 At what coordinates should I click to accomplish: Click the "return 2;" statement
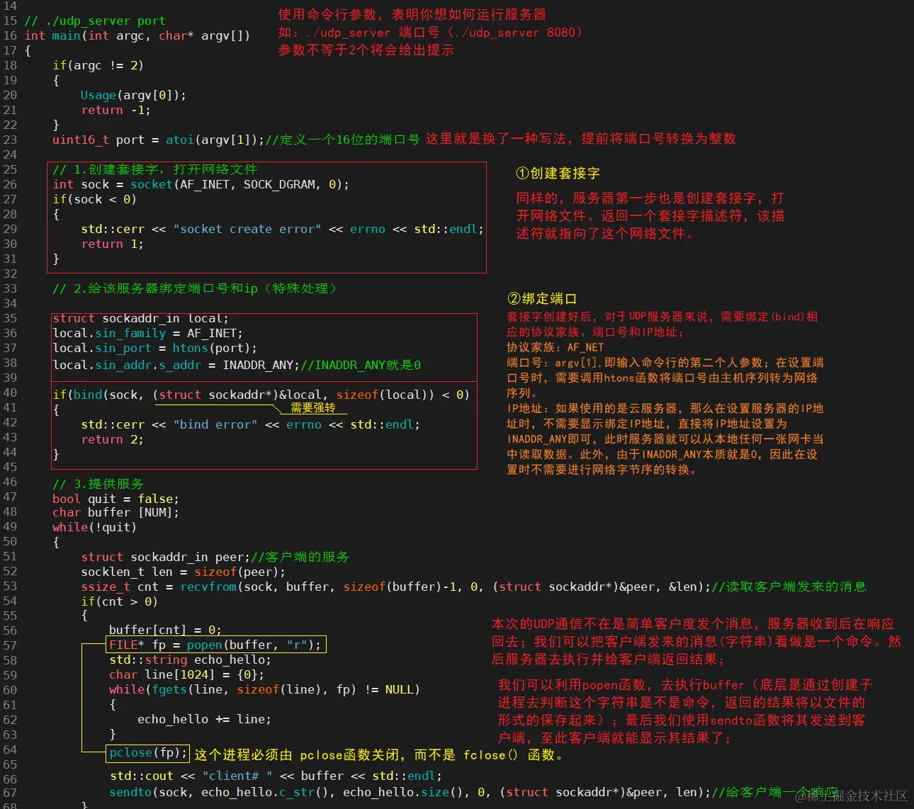[112, 439]
